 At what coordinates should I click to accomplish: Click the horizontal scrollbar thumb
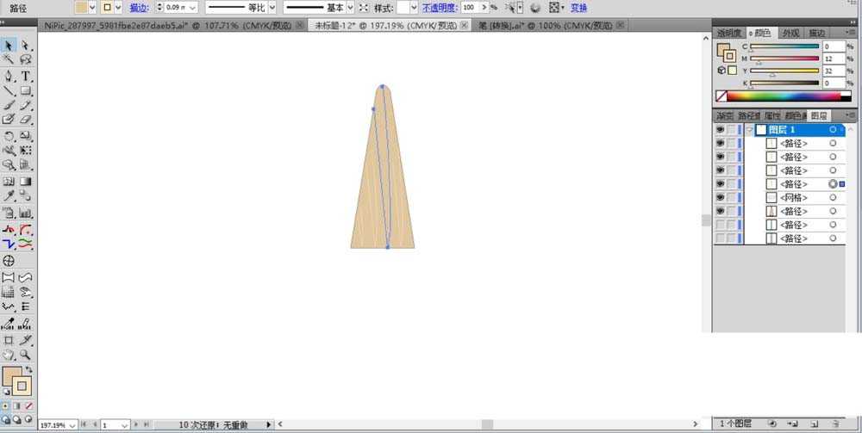[487, 424]
